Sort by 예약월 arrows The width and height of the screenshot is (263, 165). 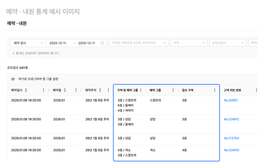coord(65,90)
